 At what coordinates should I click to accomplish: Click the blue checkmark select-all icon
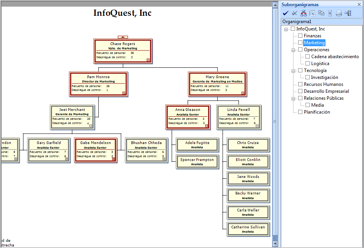tap(286, 13)
